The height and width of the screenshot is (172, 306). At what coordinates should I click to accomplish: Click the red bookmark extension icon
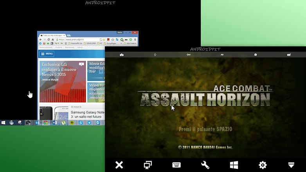(108, 39)
